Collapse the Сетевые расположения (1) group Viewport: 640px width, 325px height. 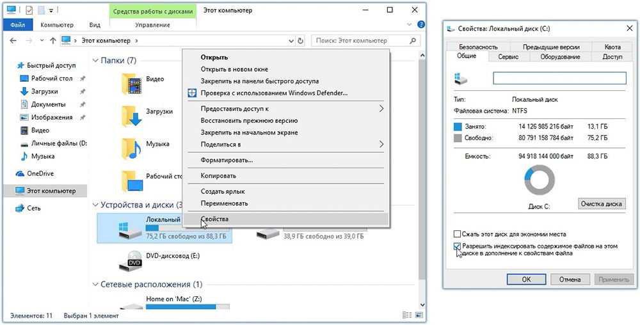pyautogui.click(x=95, y=284)
